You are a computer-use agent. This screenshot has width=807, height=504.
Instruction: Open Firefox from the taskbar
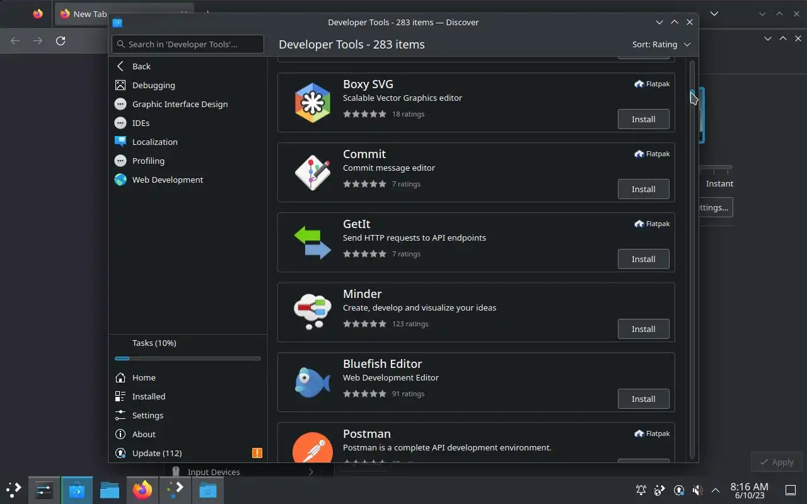(142, 490)
